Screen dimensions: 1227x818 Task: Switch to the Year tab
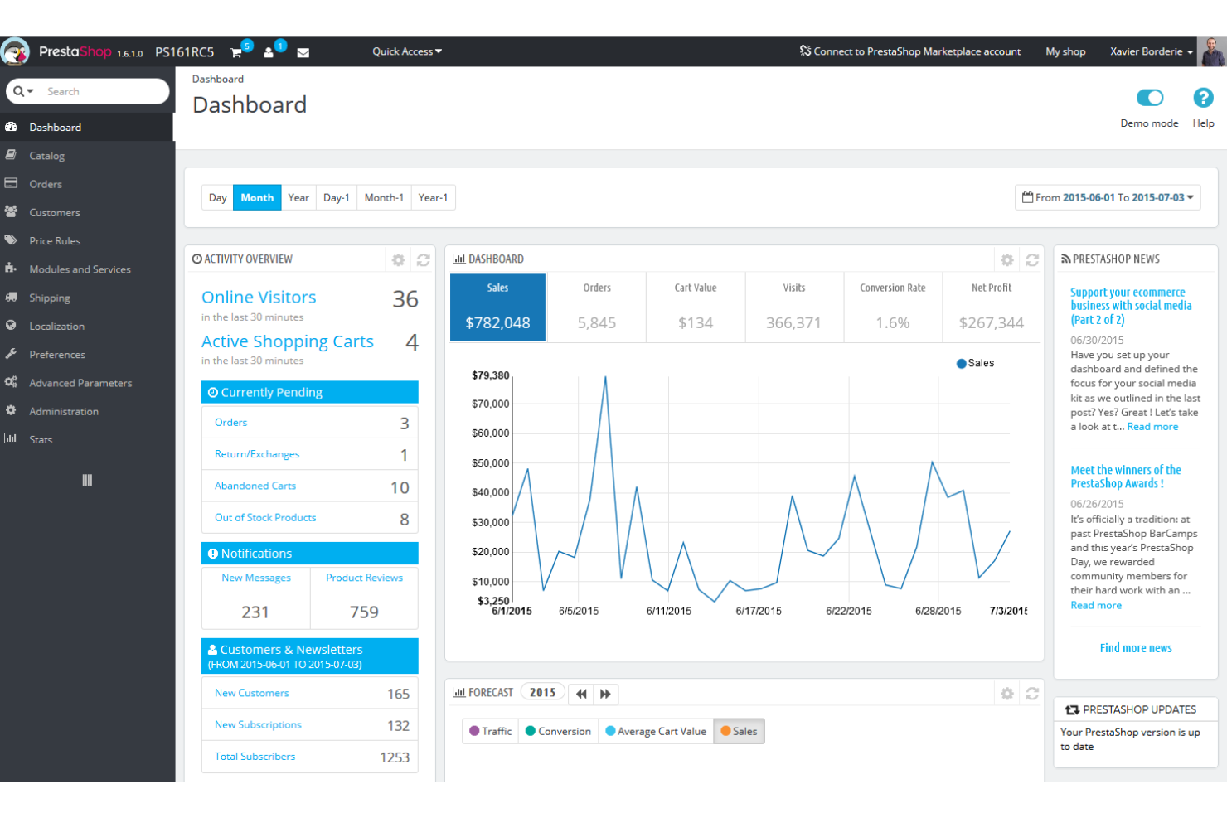[x=298, y=197]
